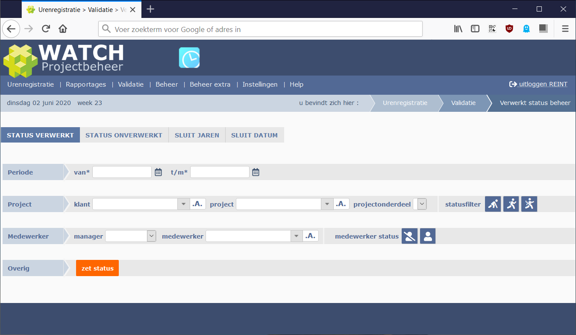Click the blue clock icon in header
The width and height of the screenshot is (576, 335).
point(189,58)
